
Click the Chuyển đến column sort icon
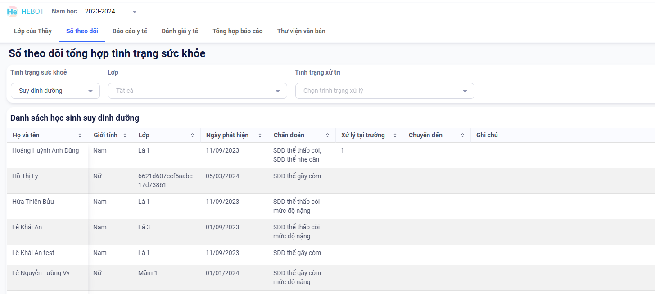click(462, 136)
